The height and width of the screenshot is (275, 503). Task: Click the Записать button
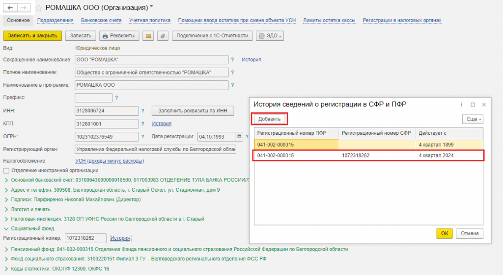(x=81, y=36)
